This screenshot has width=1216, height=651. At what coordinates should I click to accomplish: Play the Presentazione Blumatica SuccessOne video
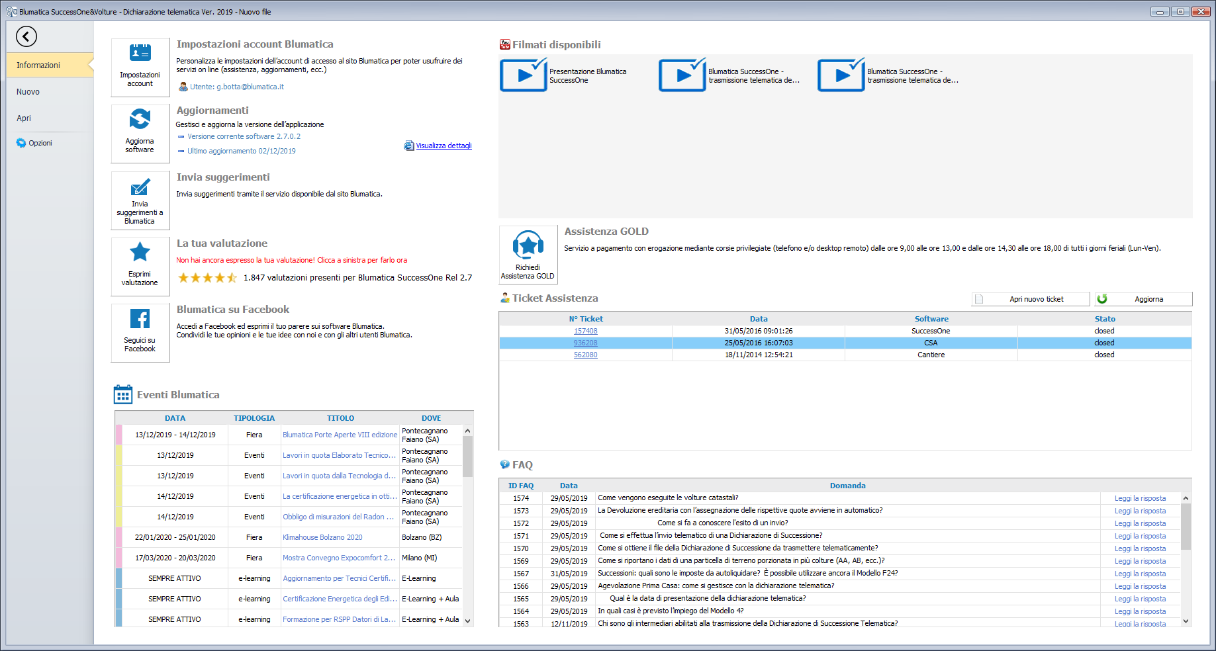pyautogui.click(x=524, y=75)
